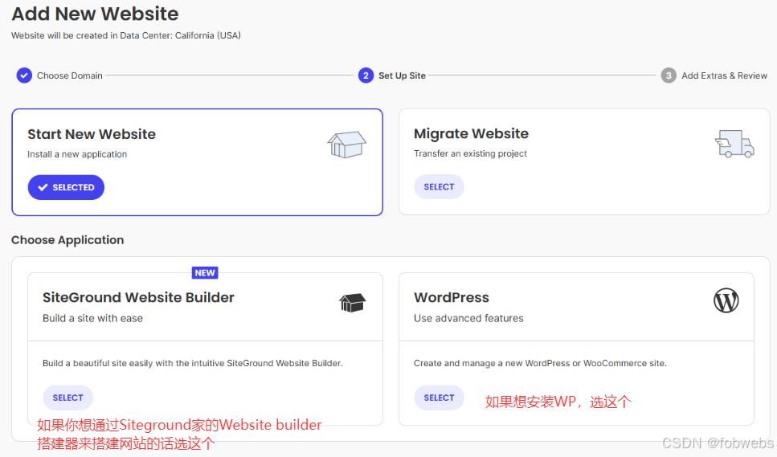The image size is (777, 457).
Task: Click the Add New Website page title
Action: tap(95, 14)
